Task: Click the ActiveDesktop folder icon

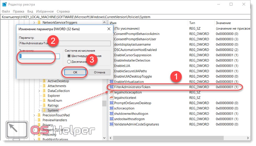Action: click(x=44, y=81)
